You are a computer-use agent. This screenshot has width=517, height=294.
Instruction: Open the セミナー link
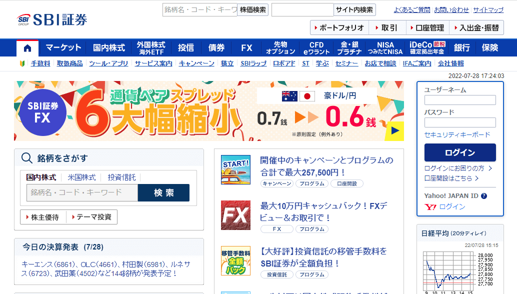coord(346,63)
